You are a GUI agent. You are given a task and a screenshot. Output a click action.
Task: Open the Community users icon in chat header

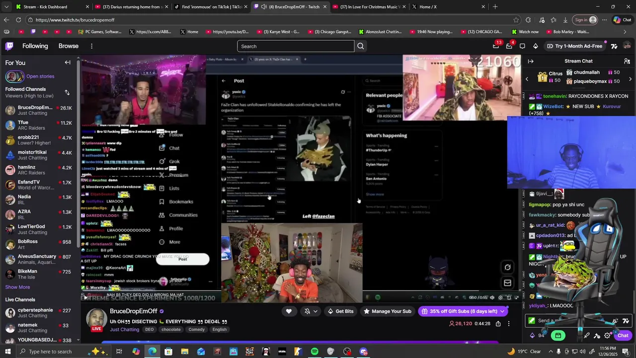(627, 61)
